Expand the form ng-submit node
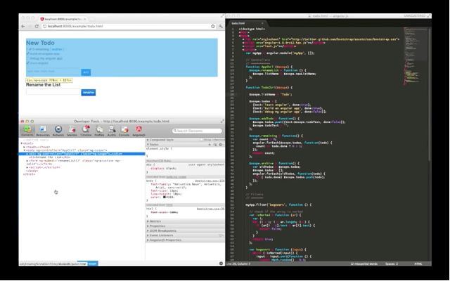Screen dimensions: 450x281 pos(27,161)
